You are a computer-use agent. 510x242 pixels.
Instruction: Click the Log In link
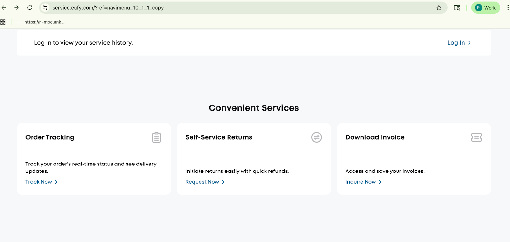(x=456, y=43)
